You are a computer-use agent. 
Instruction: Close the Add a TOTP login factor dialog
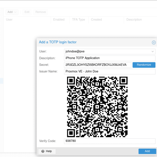point(154,42)
